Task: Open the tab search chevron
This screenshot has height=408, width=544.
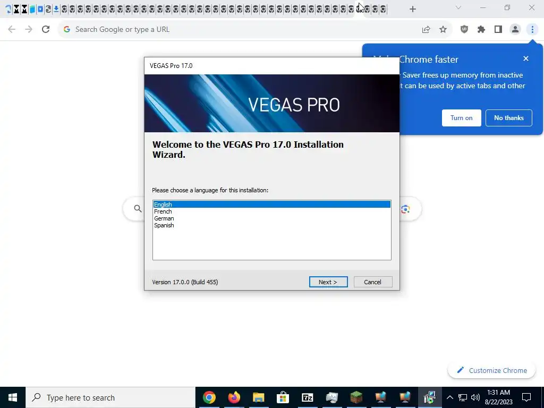Action: 458,7
